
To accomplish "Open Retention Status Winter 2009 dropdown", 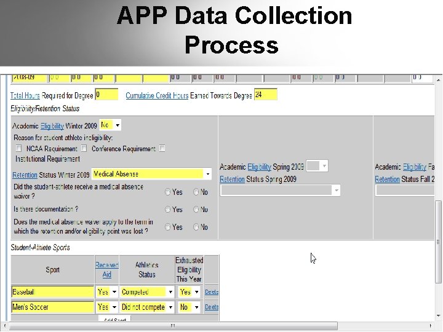I will [x=151, y=174].
